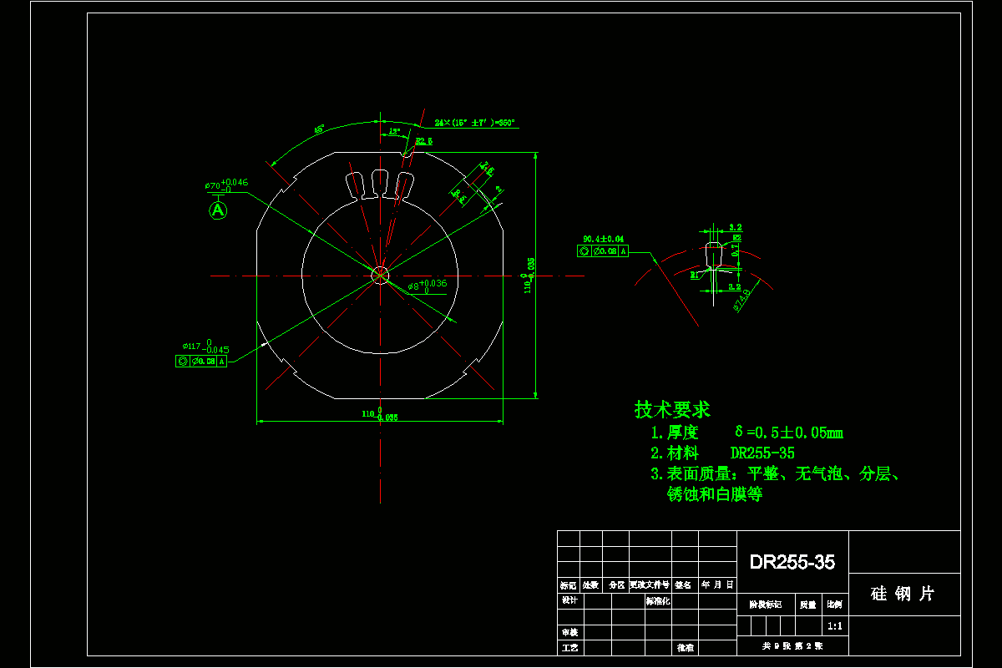Click the sheet count text '共 9 张 第 2 张'

coord(792,646)
